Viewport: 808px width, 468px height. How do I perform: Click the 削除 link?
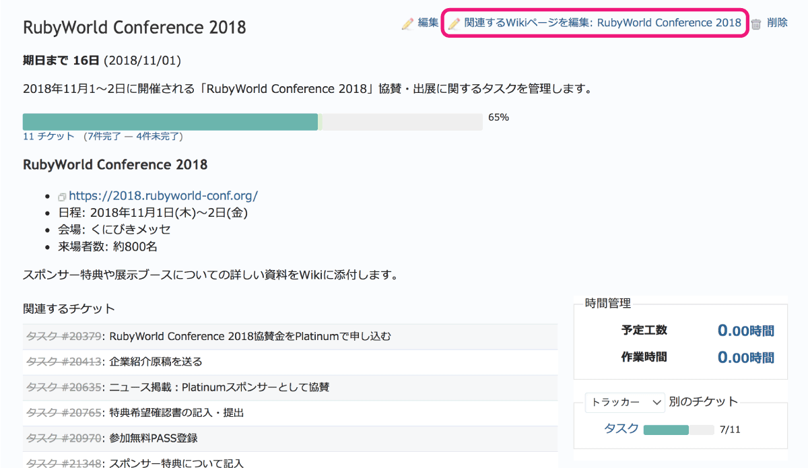pyautogui.click(x=777, y=23)
